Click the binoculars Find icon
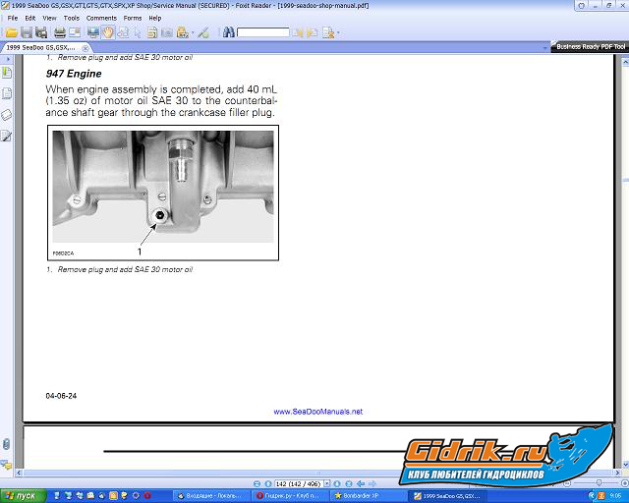 point(228,32)
